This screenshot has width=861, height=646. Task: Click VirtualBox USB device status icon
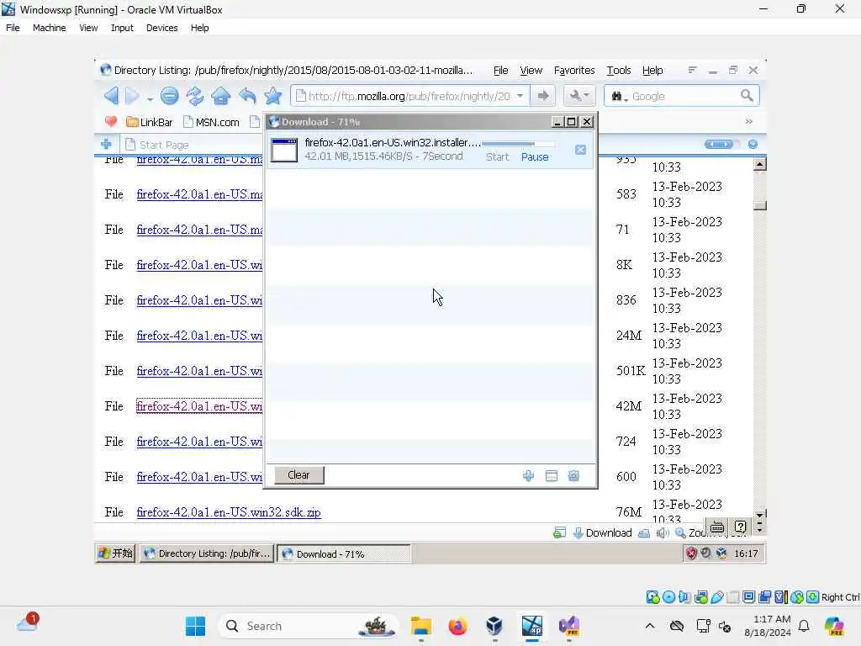[x=717, y=597]
